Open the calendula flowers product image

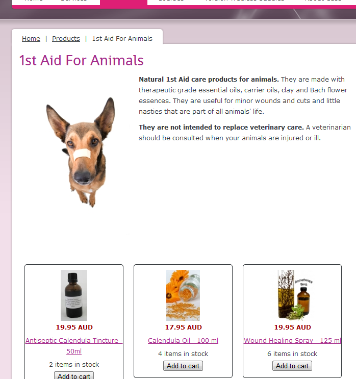coord(183,295)
